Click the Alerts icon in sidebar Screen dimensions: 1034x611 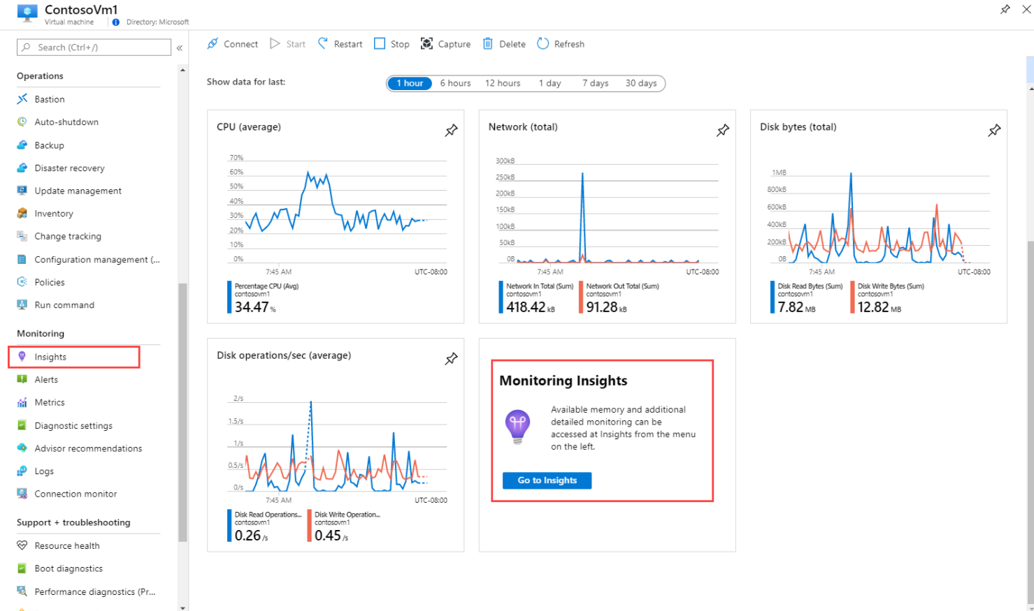22,380
